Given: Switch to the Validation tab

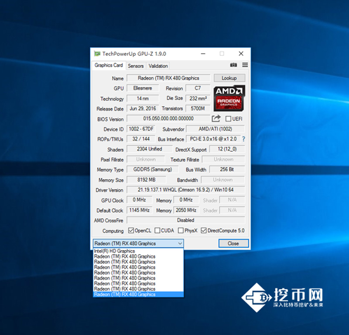Looking at the screenshot, I should click(158, 66).
